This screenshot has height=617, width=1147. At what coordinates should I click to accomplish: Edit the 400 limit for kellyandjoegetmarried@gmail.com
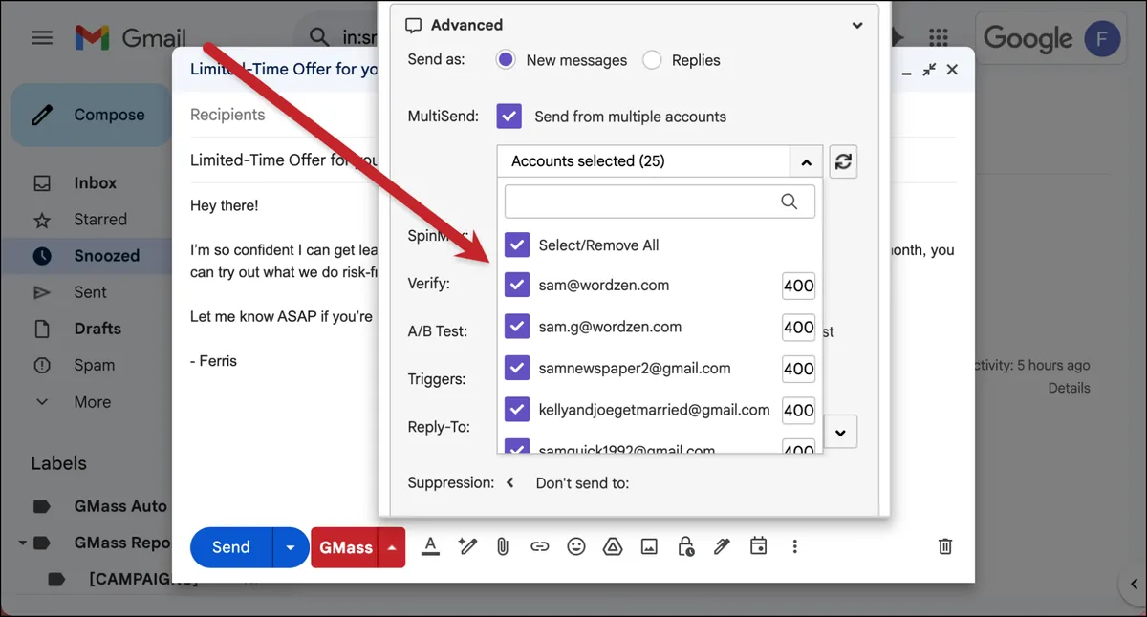tap(799, 410)
